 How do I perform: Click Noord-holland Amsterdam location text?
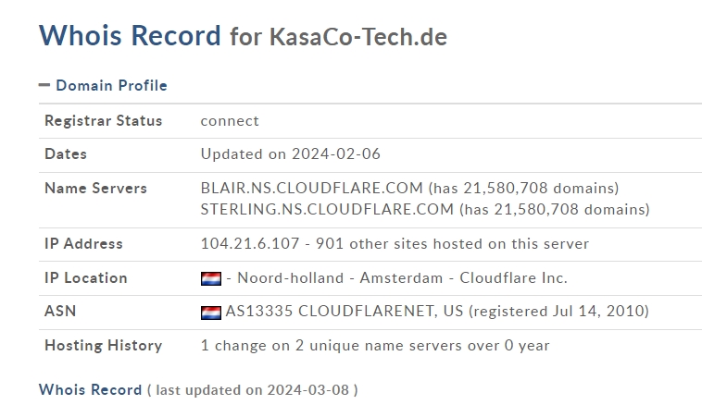340,278
